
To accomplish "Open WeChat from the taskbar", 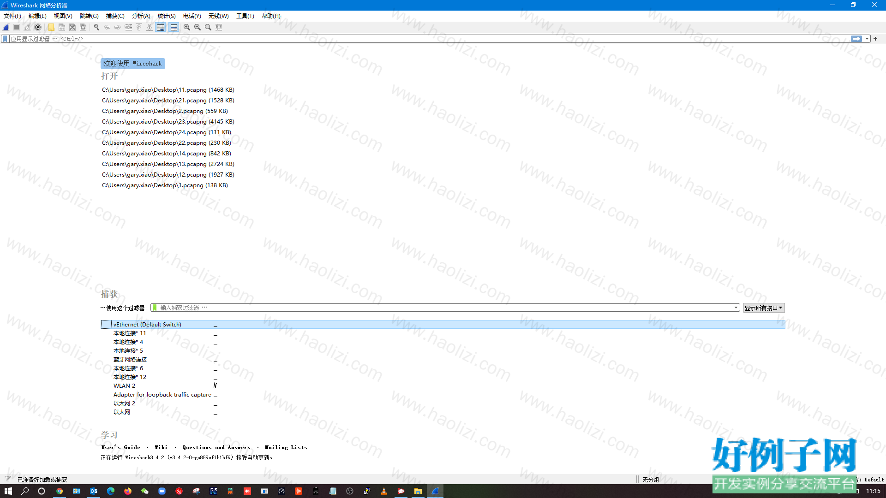I will click(145, 491).
